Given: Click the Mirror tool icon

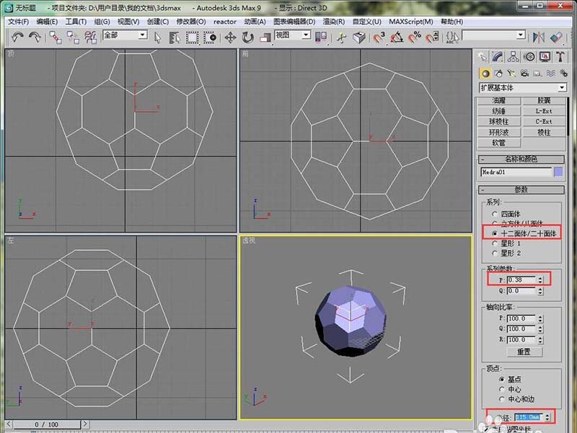Looking at the screenshot, I should pyautogui.click(x=539, y=37).
